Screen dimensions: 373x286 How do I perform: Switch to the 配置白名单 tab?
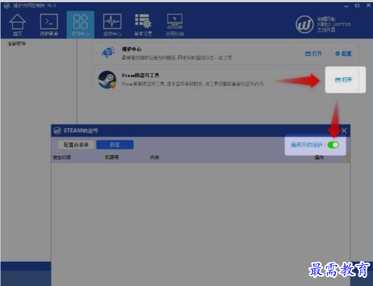click(x=76, y=145)
